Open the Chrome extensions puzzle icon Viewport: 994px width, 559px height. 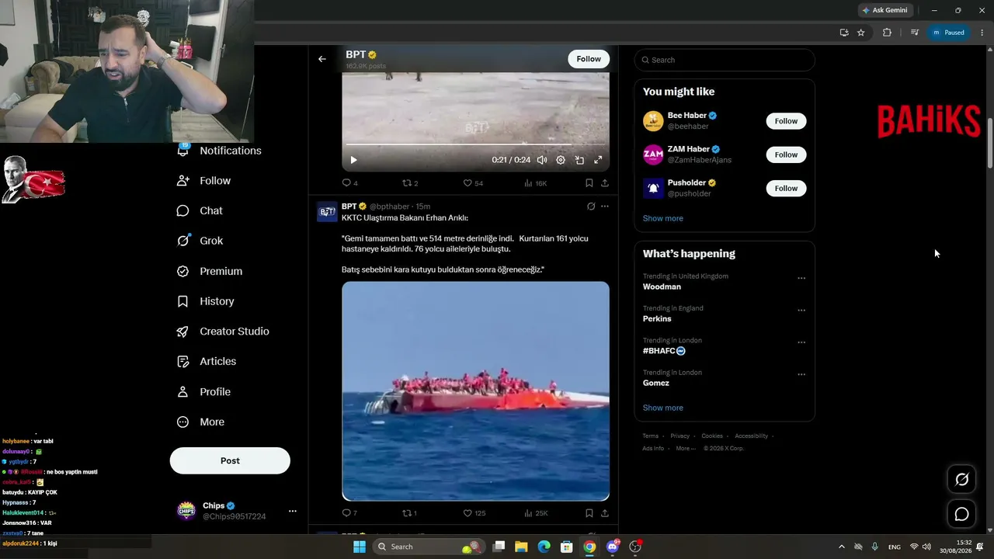887,33
